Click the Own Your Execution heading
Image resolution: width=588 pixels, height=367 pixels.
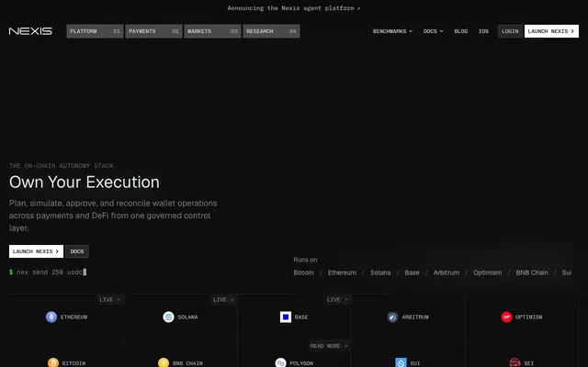[x=85, y=182]
